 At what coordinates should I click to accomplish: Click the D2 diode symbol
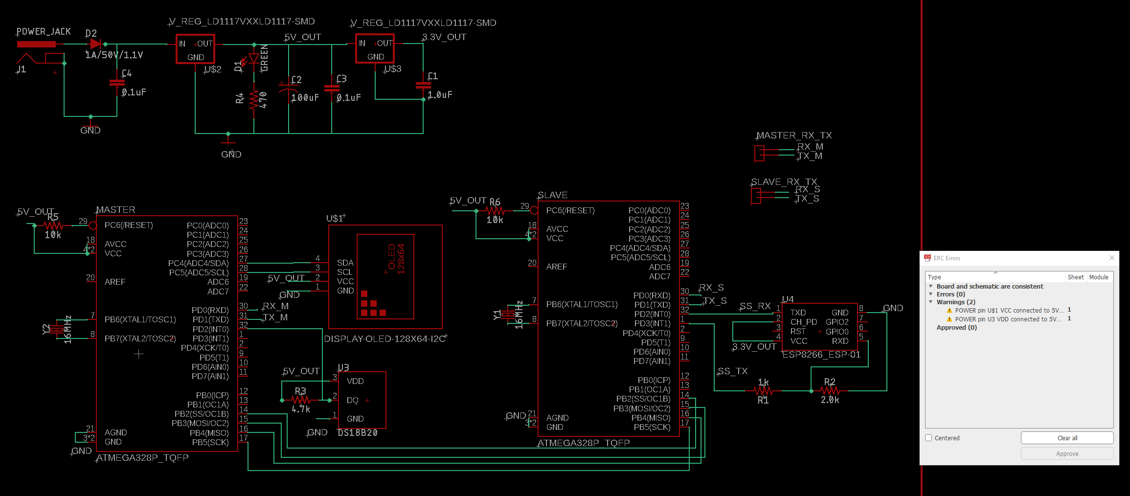click(x=95, y=44)
